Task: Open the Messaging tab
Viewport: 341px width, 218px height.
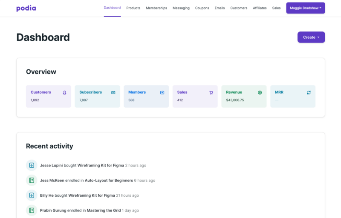Action: click(181, 8)
